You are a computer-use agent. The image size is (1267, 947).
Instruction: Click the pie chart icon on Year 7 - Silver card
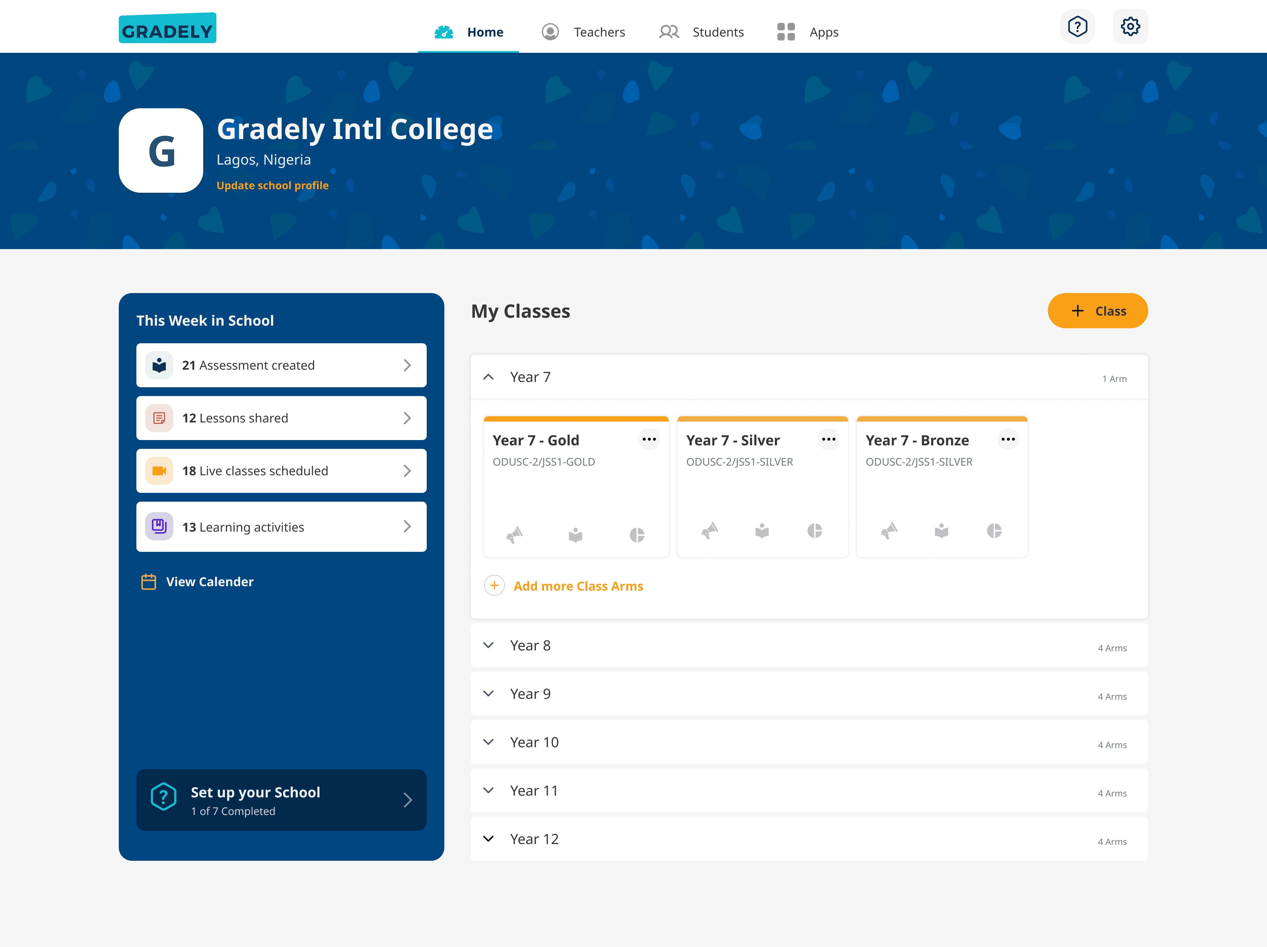814,530
